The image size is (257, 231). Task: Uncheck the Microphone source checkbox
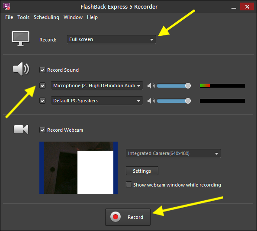(42, 85)
